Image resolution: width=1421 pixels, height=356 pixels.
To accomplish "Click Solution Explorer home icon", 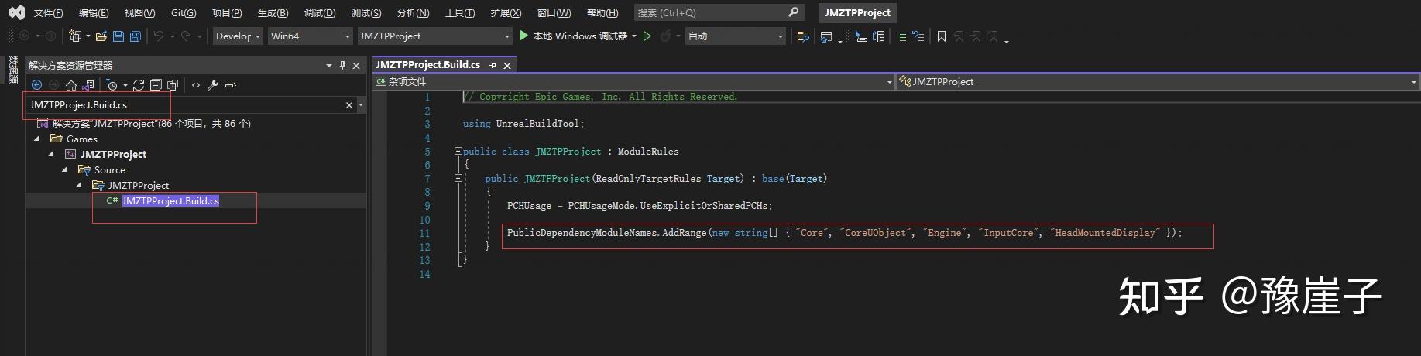I will pos(71,85).
